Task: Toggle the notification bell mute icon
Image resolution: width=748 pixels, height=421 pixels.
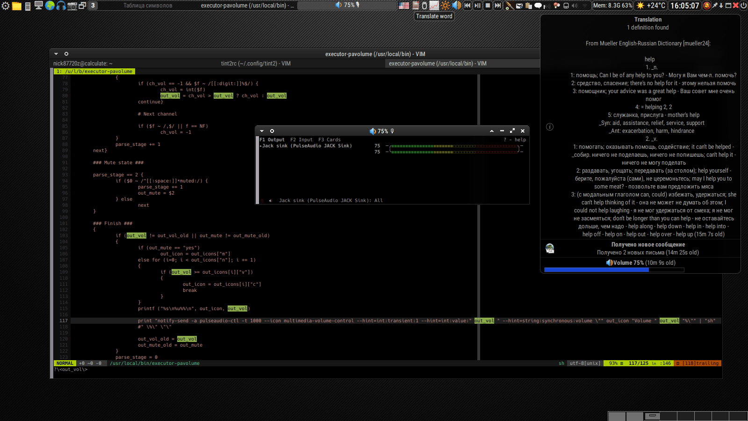Action: click(707, 6)
